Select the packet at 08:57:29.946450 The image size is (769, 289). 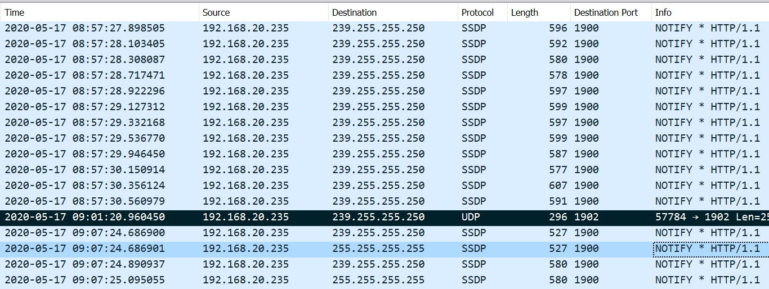point(384,154)
